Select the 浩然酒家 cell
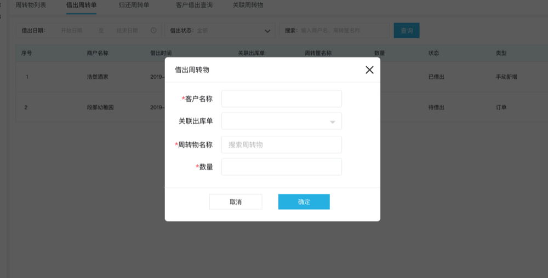Viewport: 548px width, 278px height. [x=98, y=77]
